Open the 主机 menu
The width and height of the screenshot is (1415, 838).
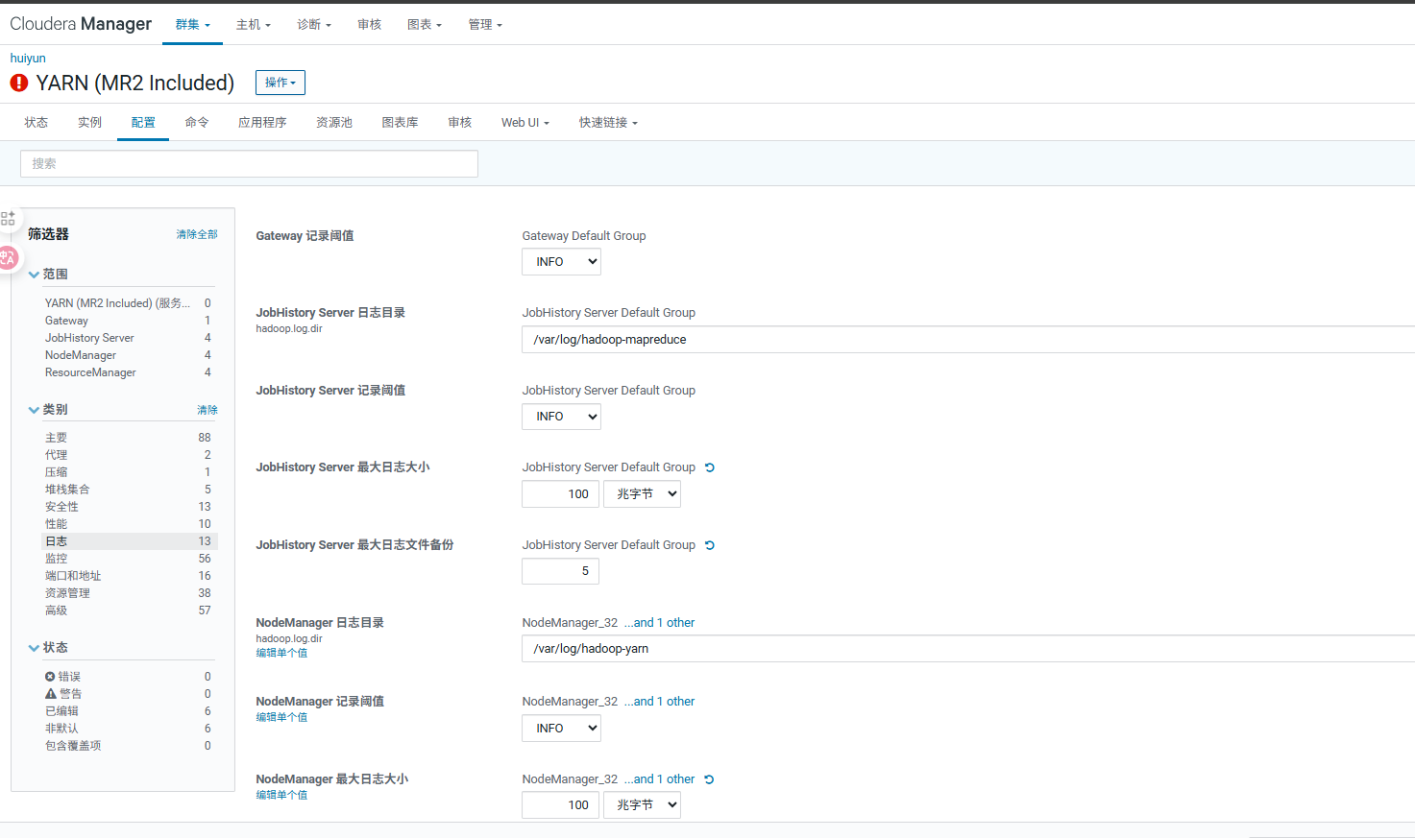click(x=254, y=25)
